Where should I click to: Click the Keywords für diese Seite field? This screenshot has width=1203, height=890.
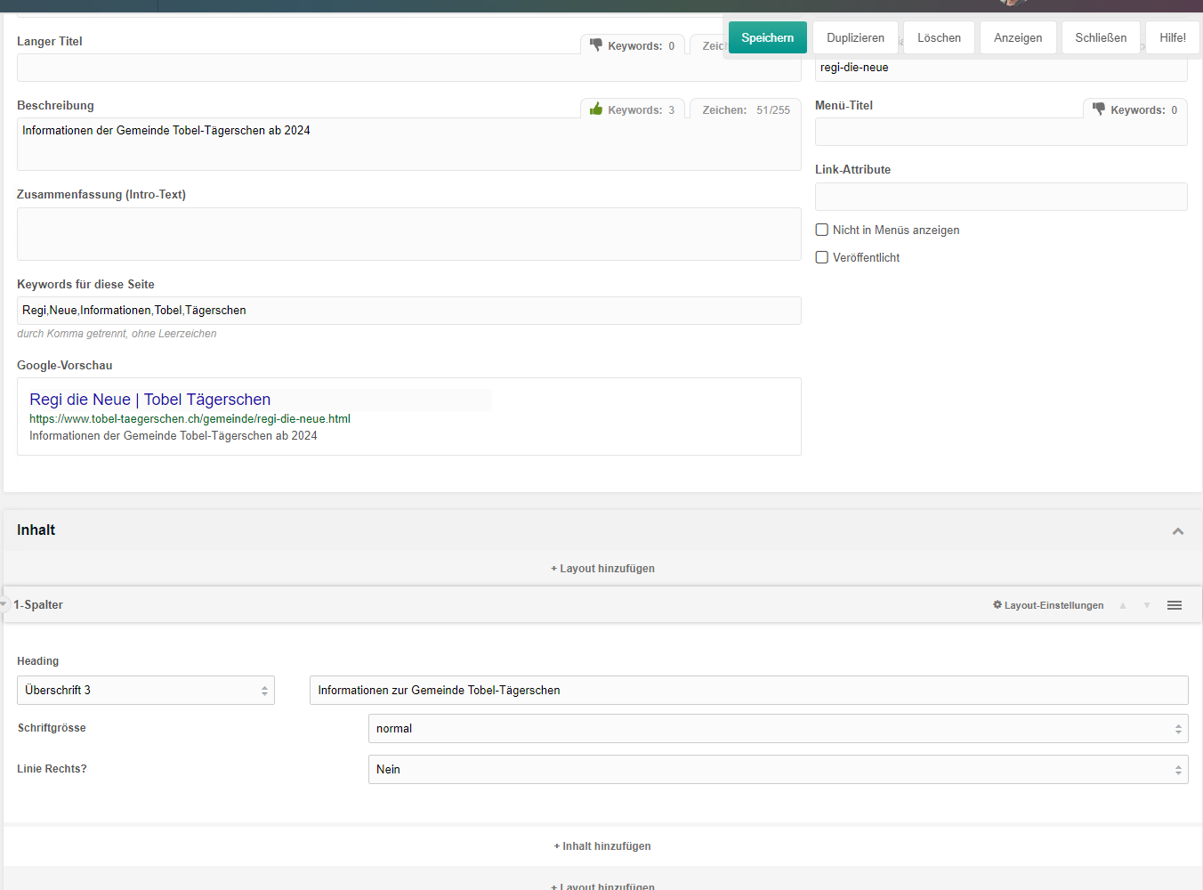(409, 311)
